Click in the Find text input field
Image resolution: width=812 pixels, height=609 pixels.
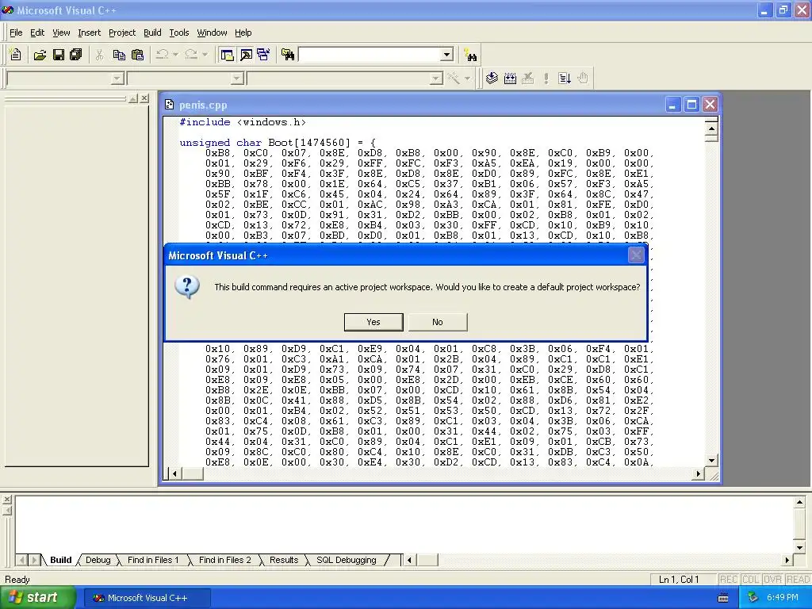[x=370, y=55]
